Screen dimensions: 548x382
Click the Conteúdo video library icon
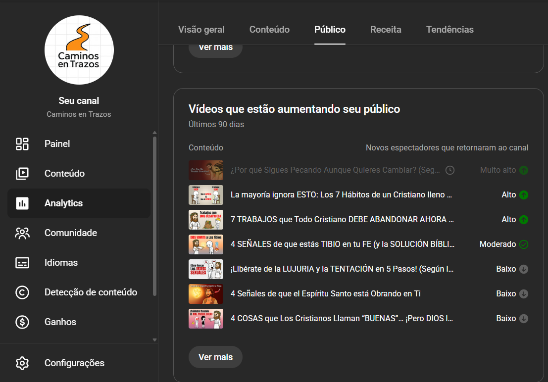tap(22, 174)
